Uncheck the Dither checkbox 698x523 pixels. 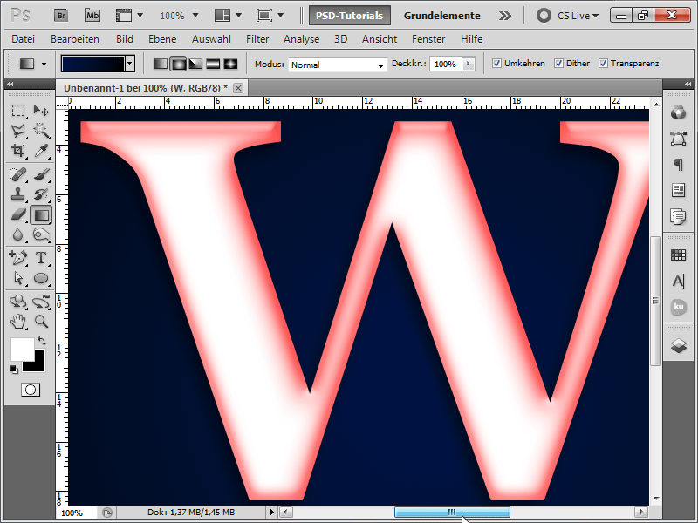[558, 64]
